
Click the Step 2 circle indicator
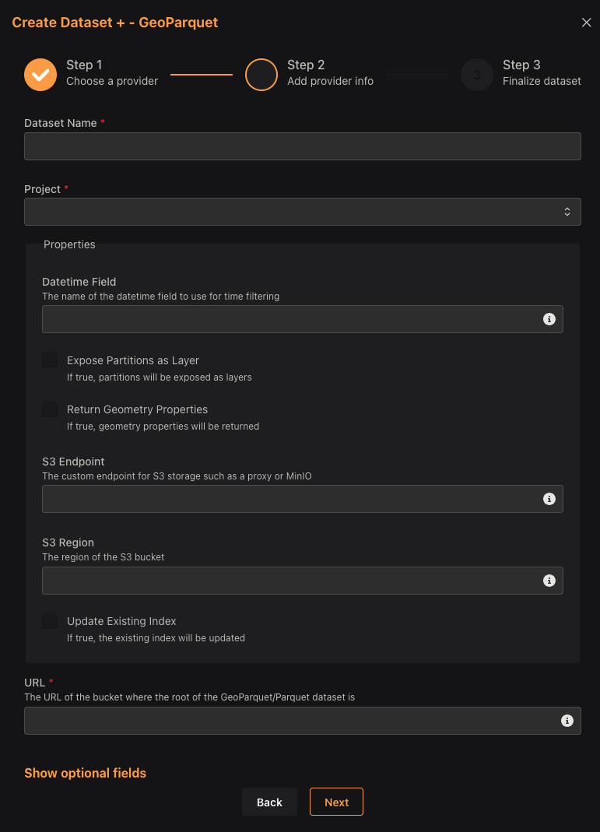click(261, 75)
